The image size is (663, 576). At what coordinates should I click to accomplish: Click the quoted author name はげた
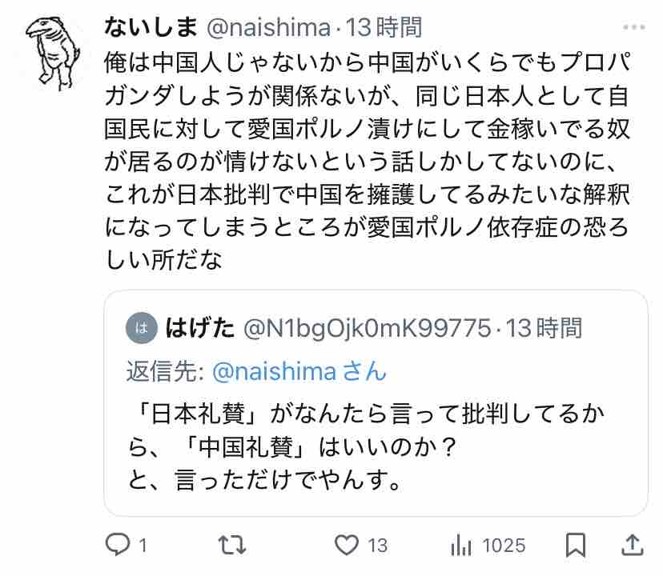click(199, 328)
